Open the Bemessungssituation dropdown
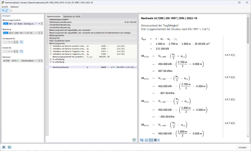The width and height of the screenshot is (251, 151). click(20, 24)
